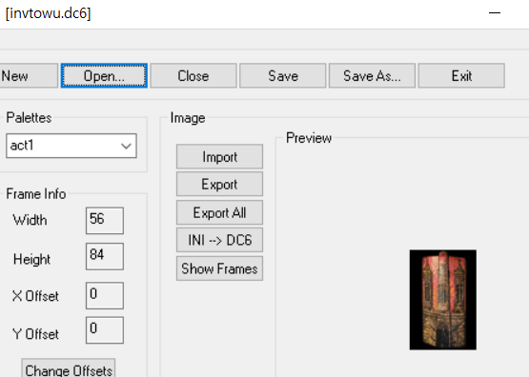Minimize the invtowu.dc6 window
Image resolution: width=529 pixels, height=377 pixels.
pos(495,12)
